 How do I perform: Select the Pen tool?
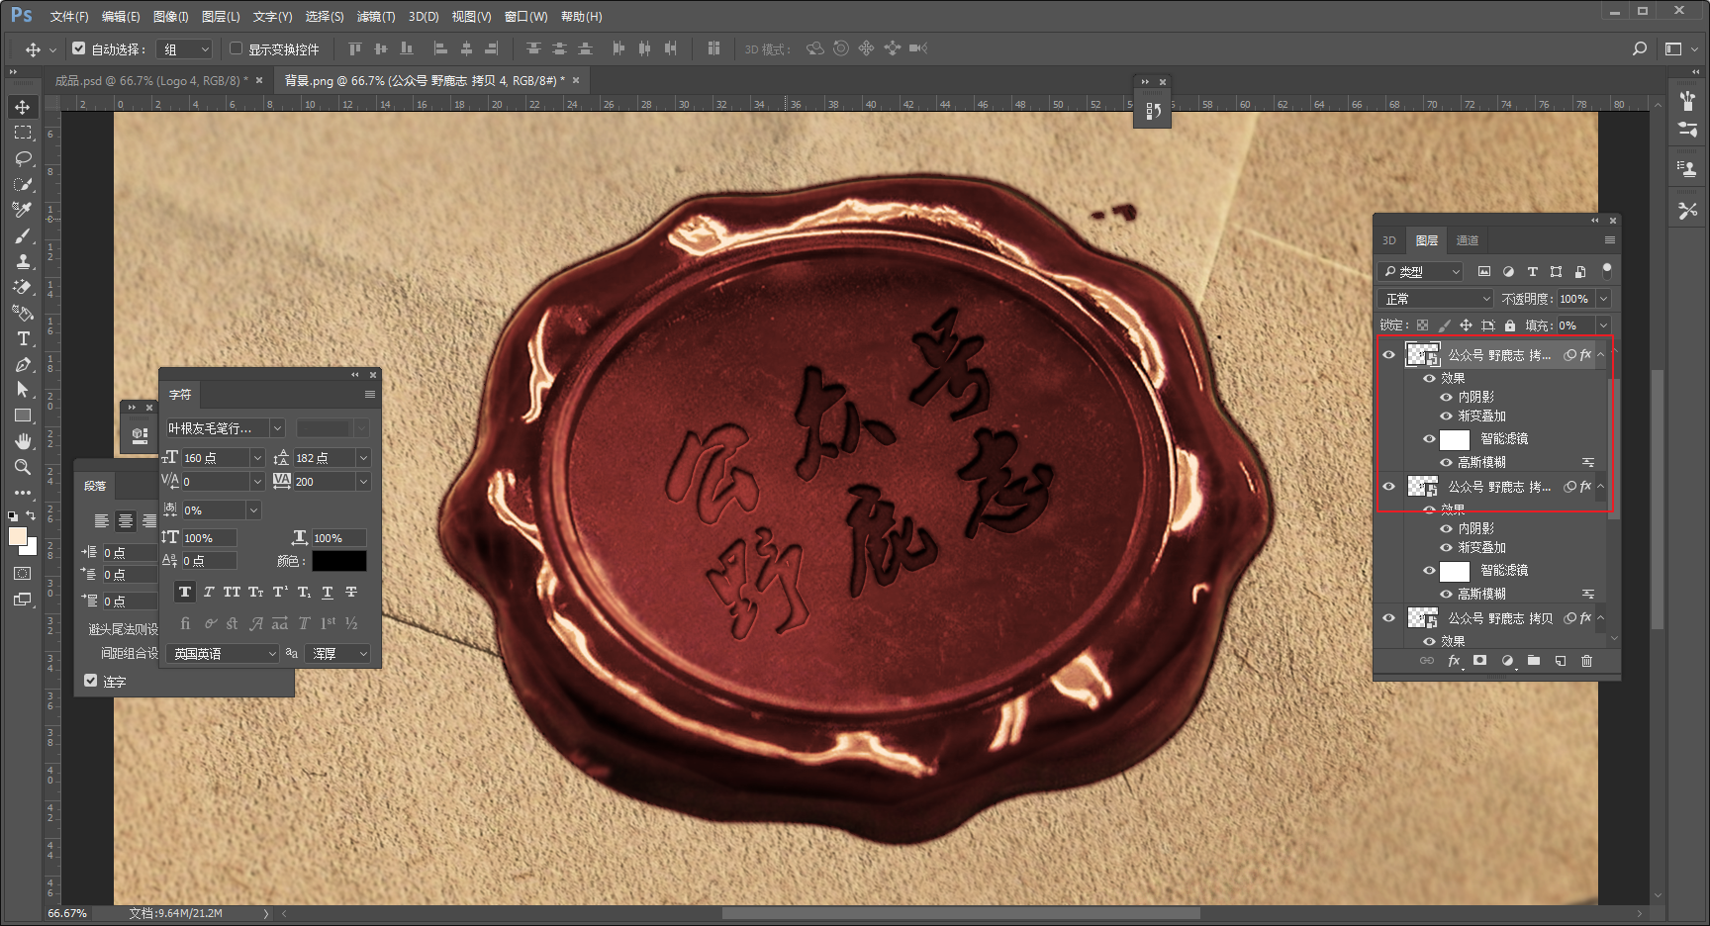23,365
